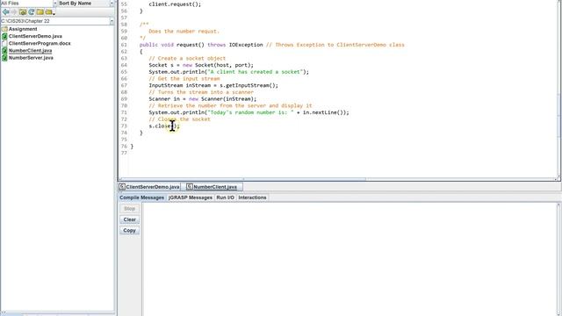Click inside the message output area

[349, 260]
